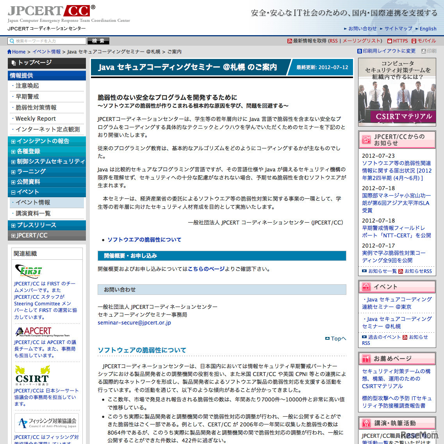The image size is (444, 444).
Task: Open the メーリングリスト link
Action: click(361, 41)
